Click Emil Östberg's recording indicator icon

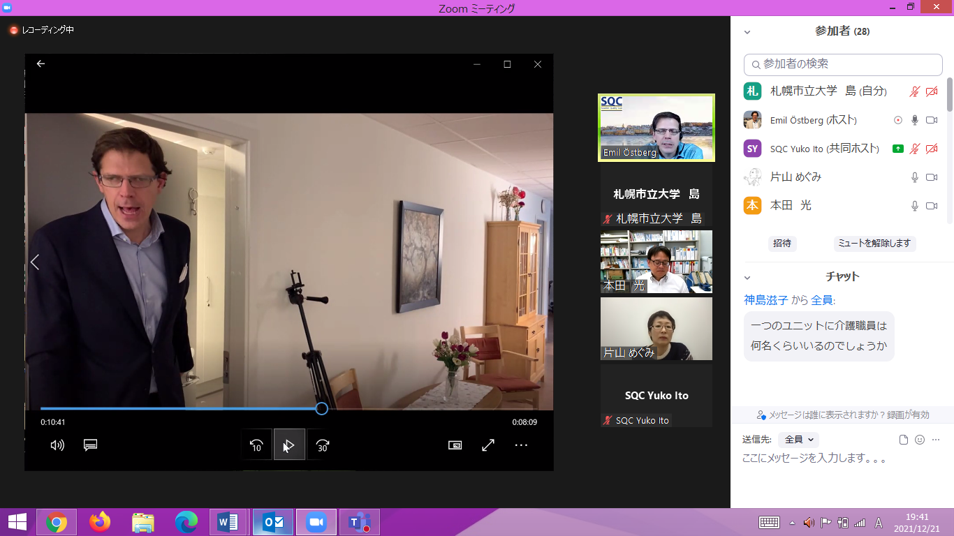[x=898, y=120]
